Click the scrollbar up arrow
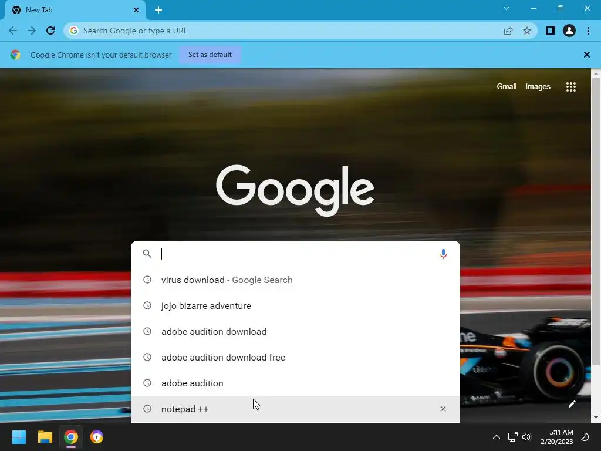The height and width of the screenshot is (451, 601). (x=596, y=73)
